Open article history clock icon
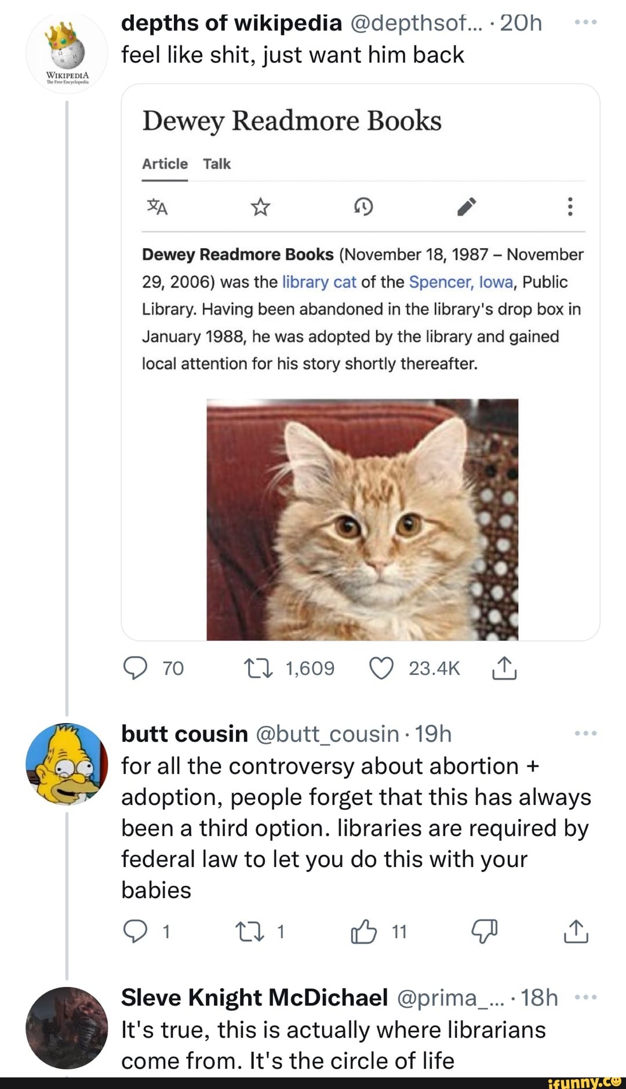 [363, 206]
